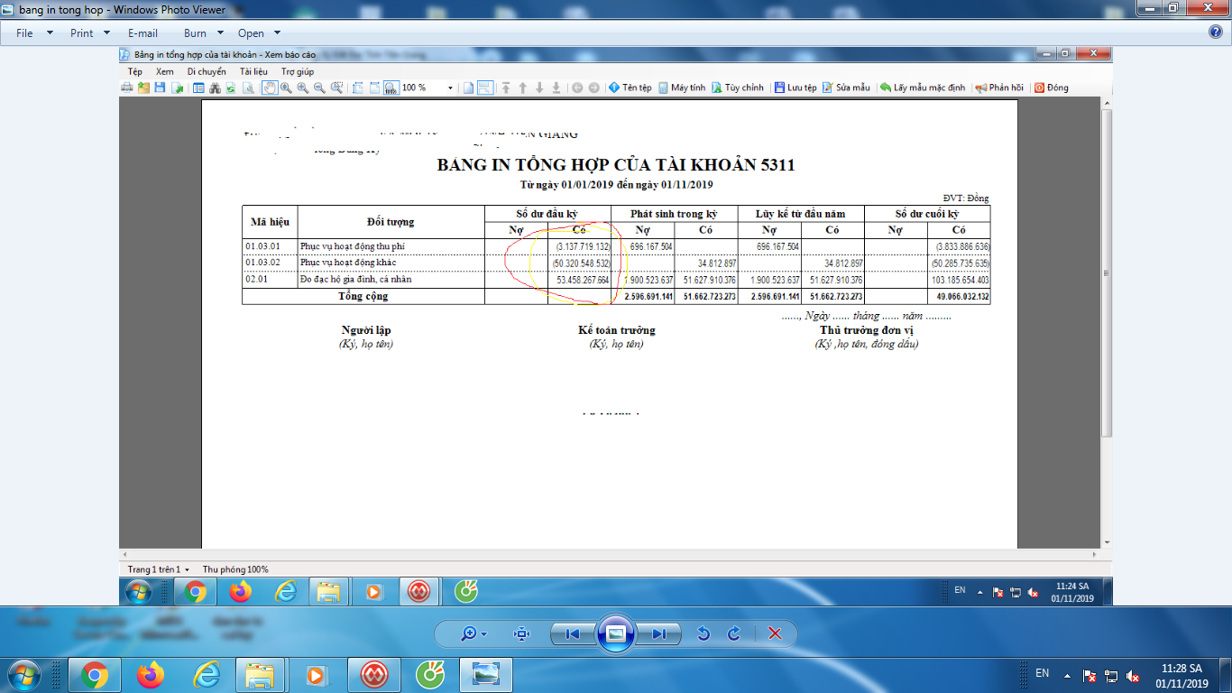This screenshot has height=693, width=1232.
Task: Open Firefox from the taskbar
Action: click(x=151, y=674)
